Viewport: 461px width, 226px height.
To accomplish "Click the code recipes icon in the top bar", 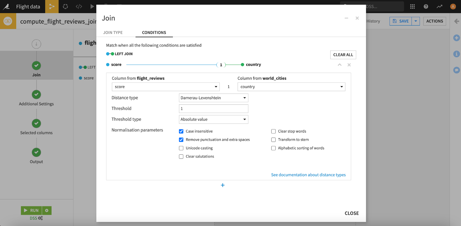I will (79, 6).
